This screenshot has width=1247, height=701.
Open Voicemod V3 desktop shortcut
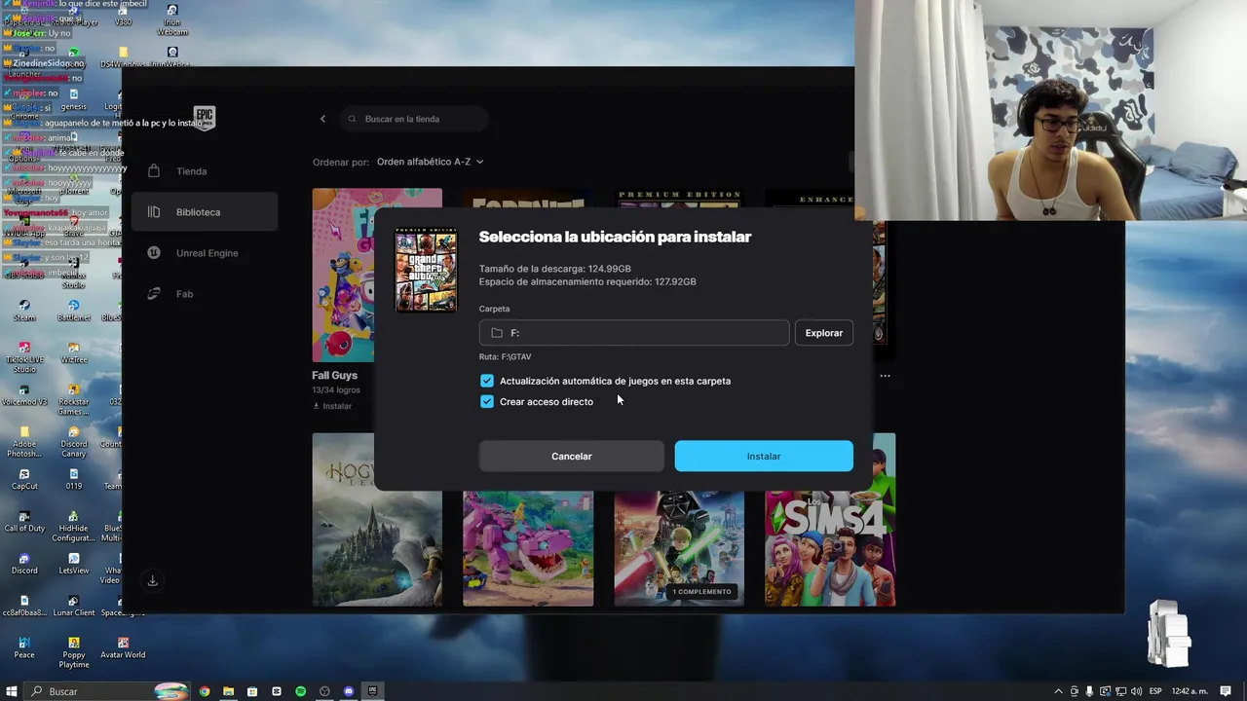pos(24,393)
